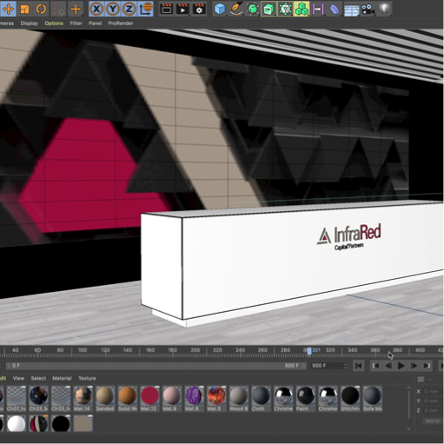This screenshot has width=444, height=444.
Task: Select the Solid Wood material
Action: click(x=128, y=399)
